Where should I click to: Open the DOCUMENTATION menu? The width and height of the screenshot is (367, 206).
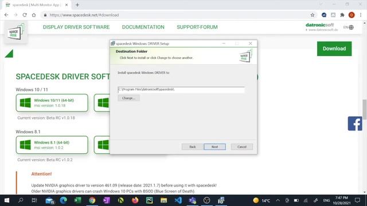[x=143, y=27]
